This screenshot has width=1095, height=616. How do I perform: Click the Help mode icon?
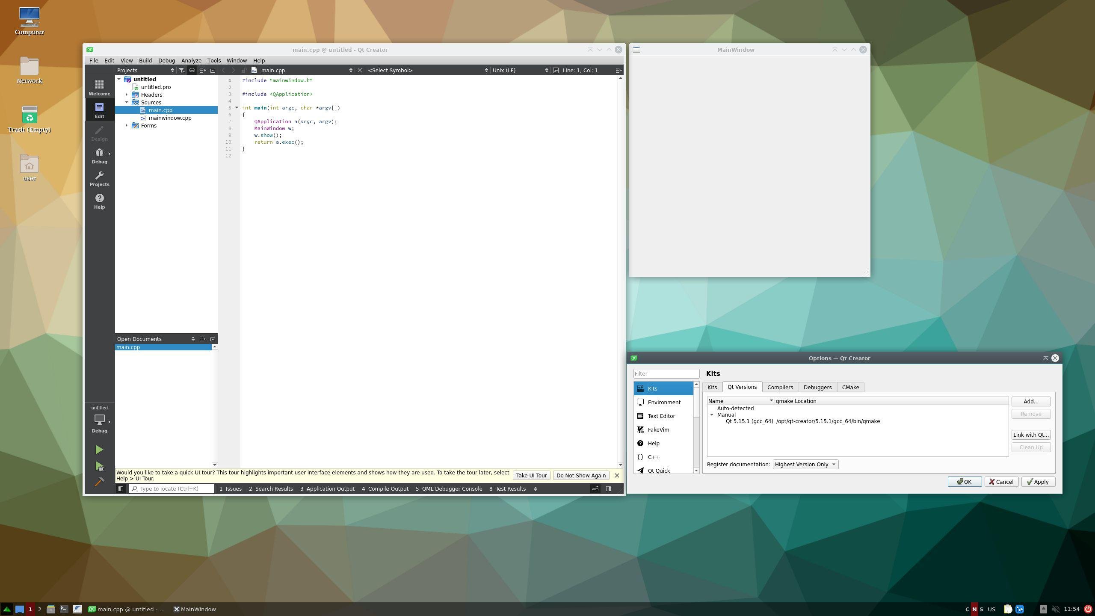click(x=99, y=201)
